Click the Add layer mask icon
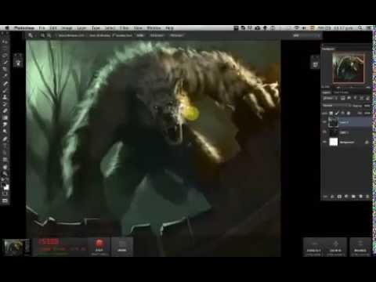 coord(339,197)
